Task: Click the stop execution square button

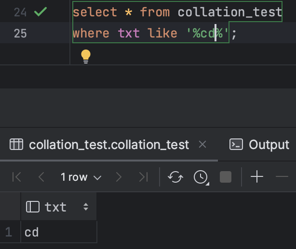Action: click(226, 177)
